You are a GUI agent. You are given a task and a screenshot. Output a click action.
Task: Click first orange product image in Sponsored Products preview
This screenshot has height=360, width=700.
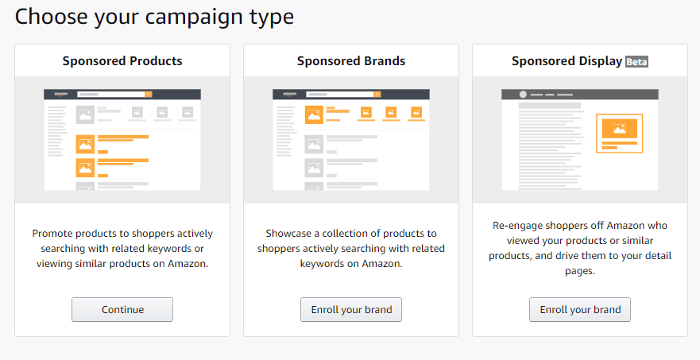(x=85, y=145)
